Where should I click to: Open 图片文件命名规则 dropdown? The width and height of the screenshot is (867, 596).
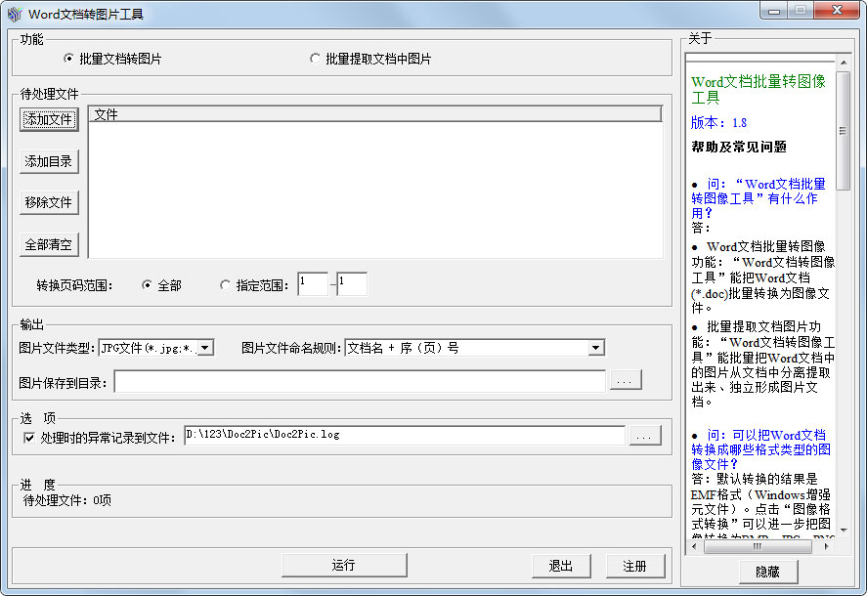595,348
